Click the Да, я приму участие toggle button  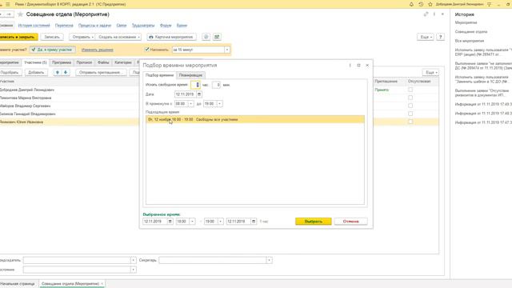tap(52, 50)
